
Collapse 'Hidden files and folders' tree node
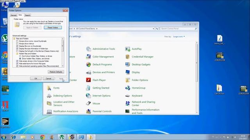click(x=17, y=54)
